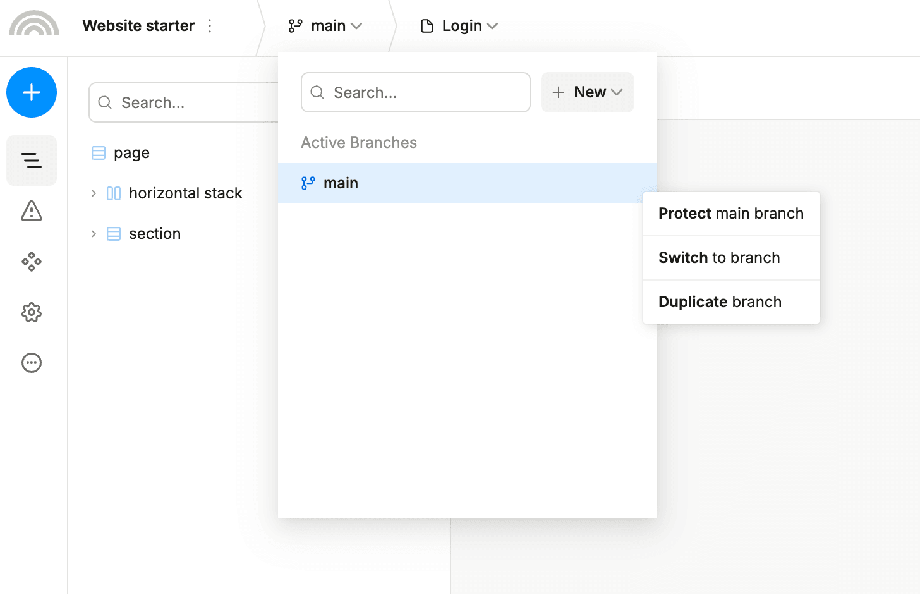Screen dimensions: 920x594
Task: Open the Website starter kebab menu
Action: [210, 26]
